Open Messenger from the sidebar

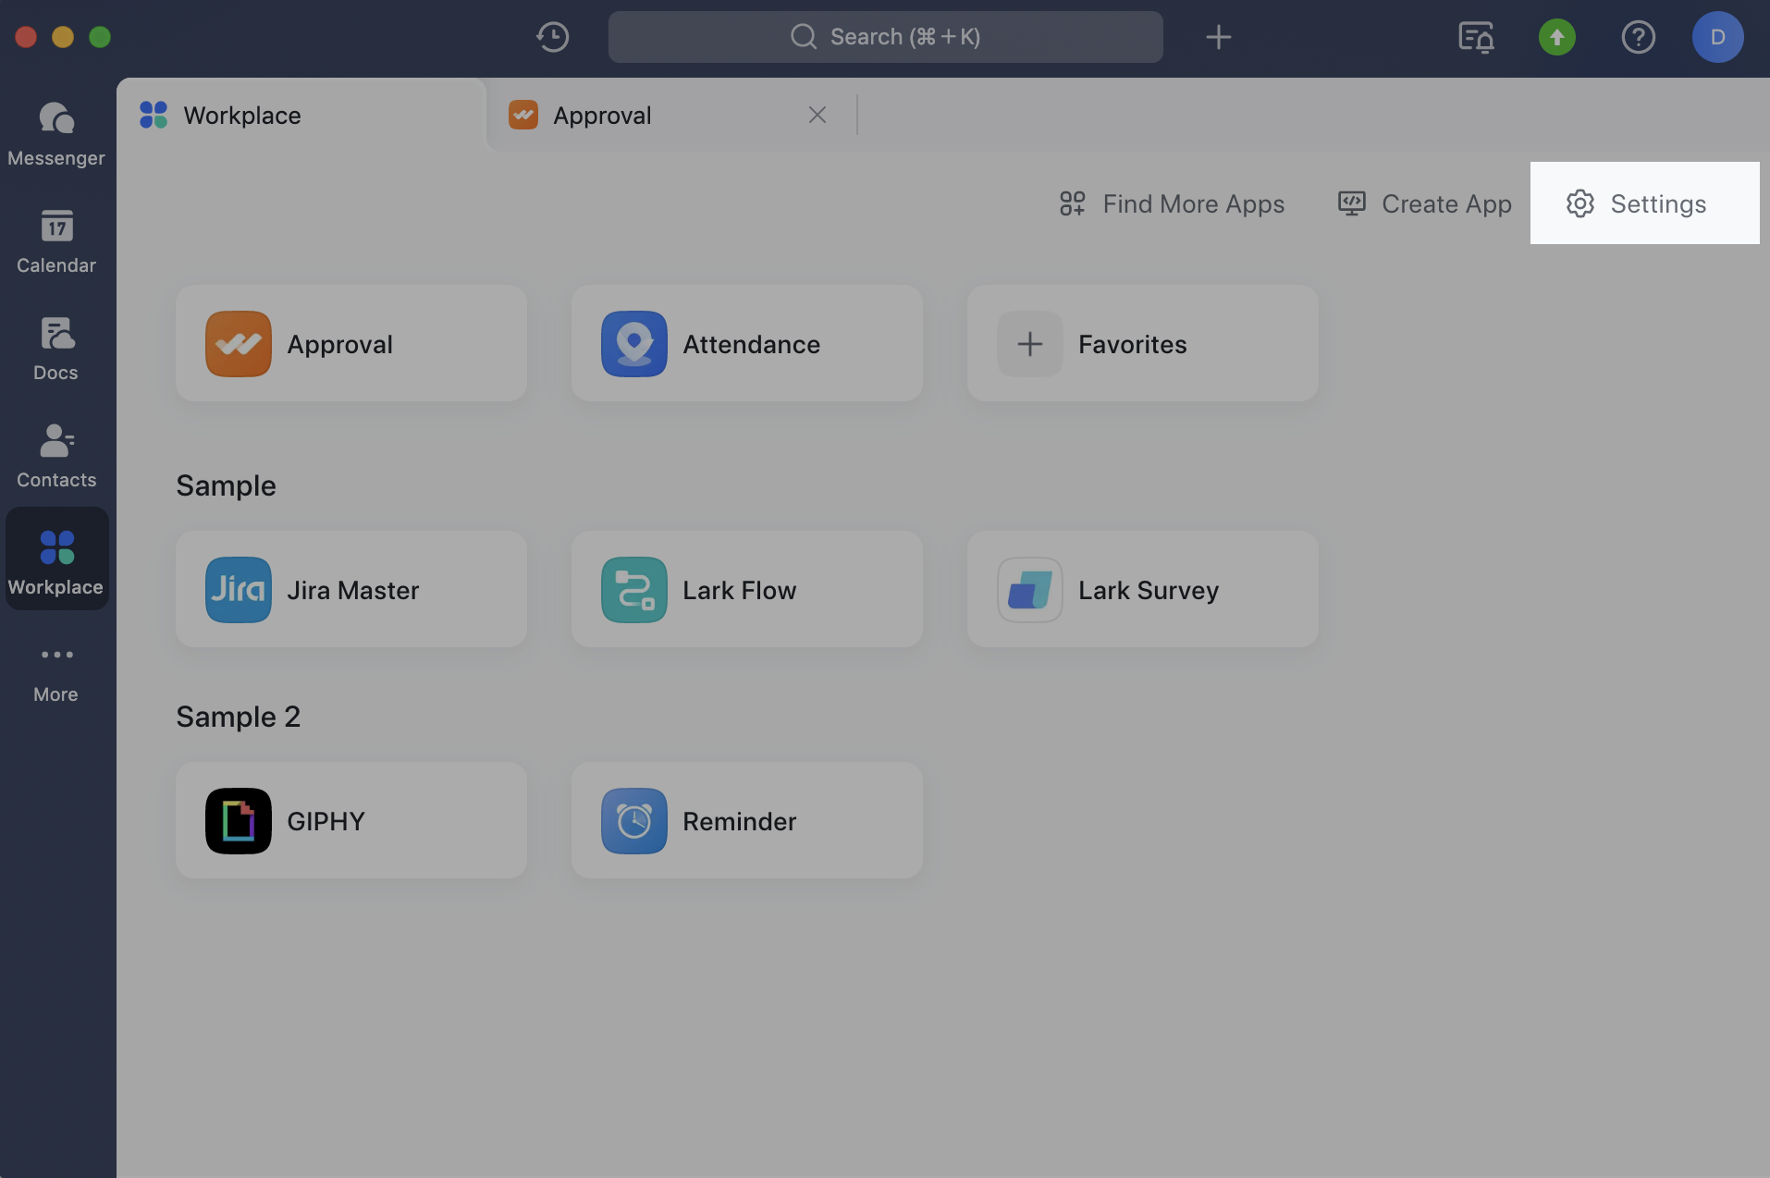pos(55,134)
